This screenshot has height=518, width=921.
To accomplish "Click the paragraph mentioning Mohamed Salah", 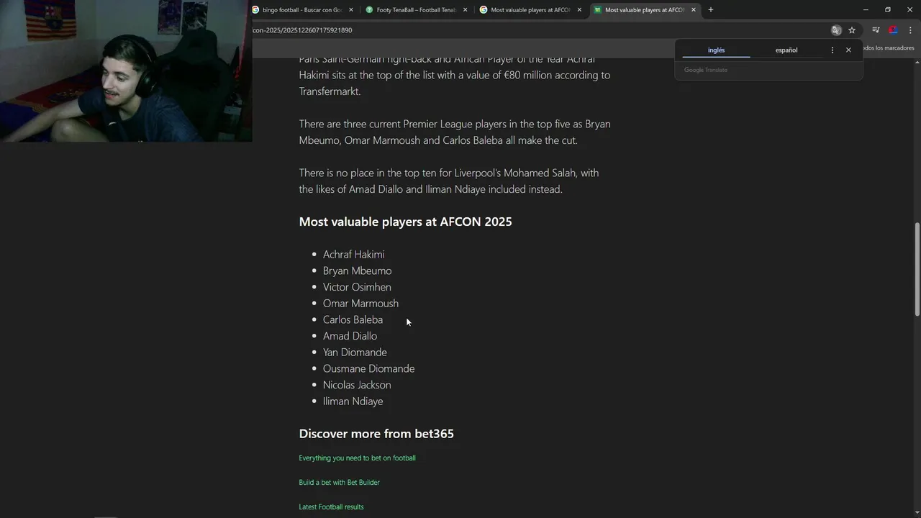I will pyautogui.click(x=449, y=181).
